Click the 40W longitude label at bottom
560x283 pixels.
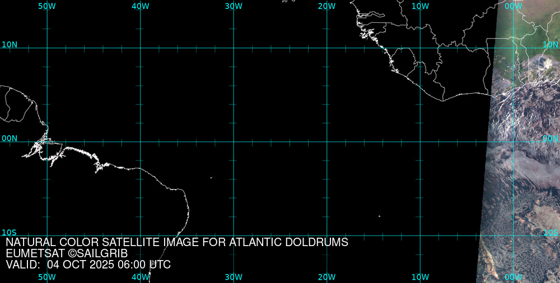tap(140, 277)
